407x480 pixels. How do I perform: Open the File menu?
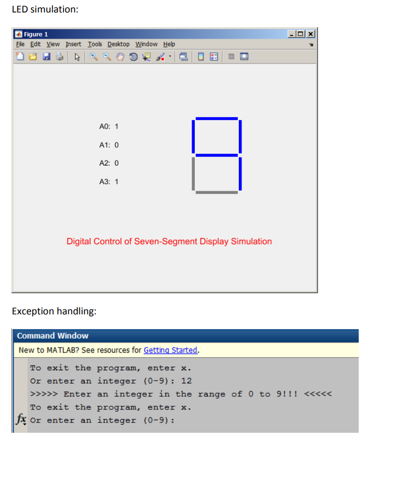[20, 44]
